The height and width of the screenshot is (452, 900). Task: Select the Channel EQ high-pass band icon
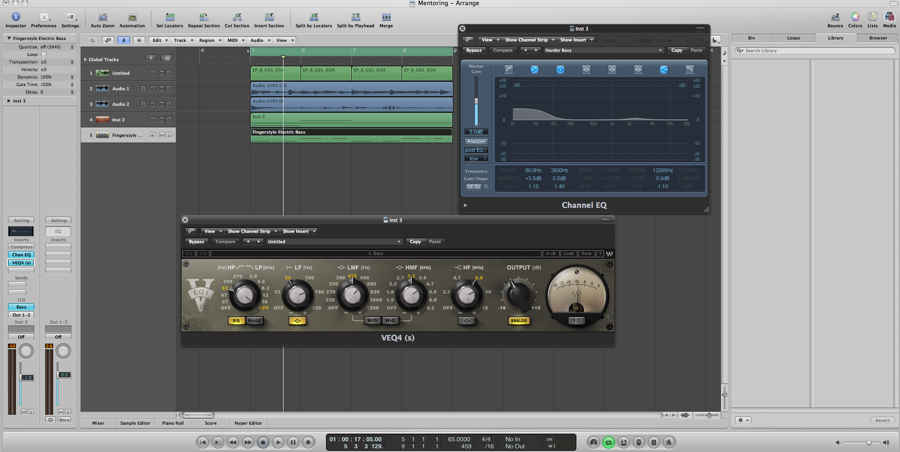(509, 70)
